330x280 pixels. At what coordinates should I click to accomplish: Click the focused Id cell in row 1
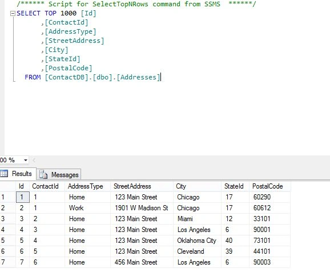[x=23, y=197]
